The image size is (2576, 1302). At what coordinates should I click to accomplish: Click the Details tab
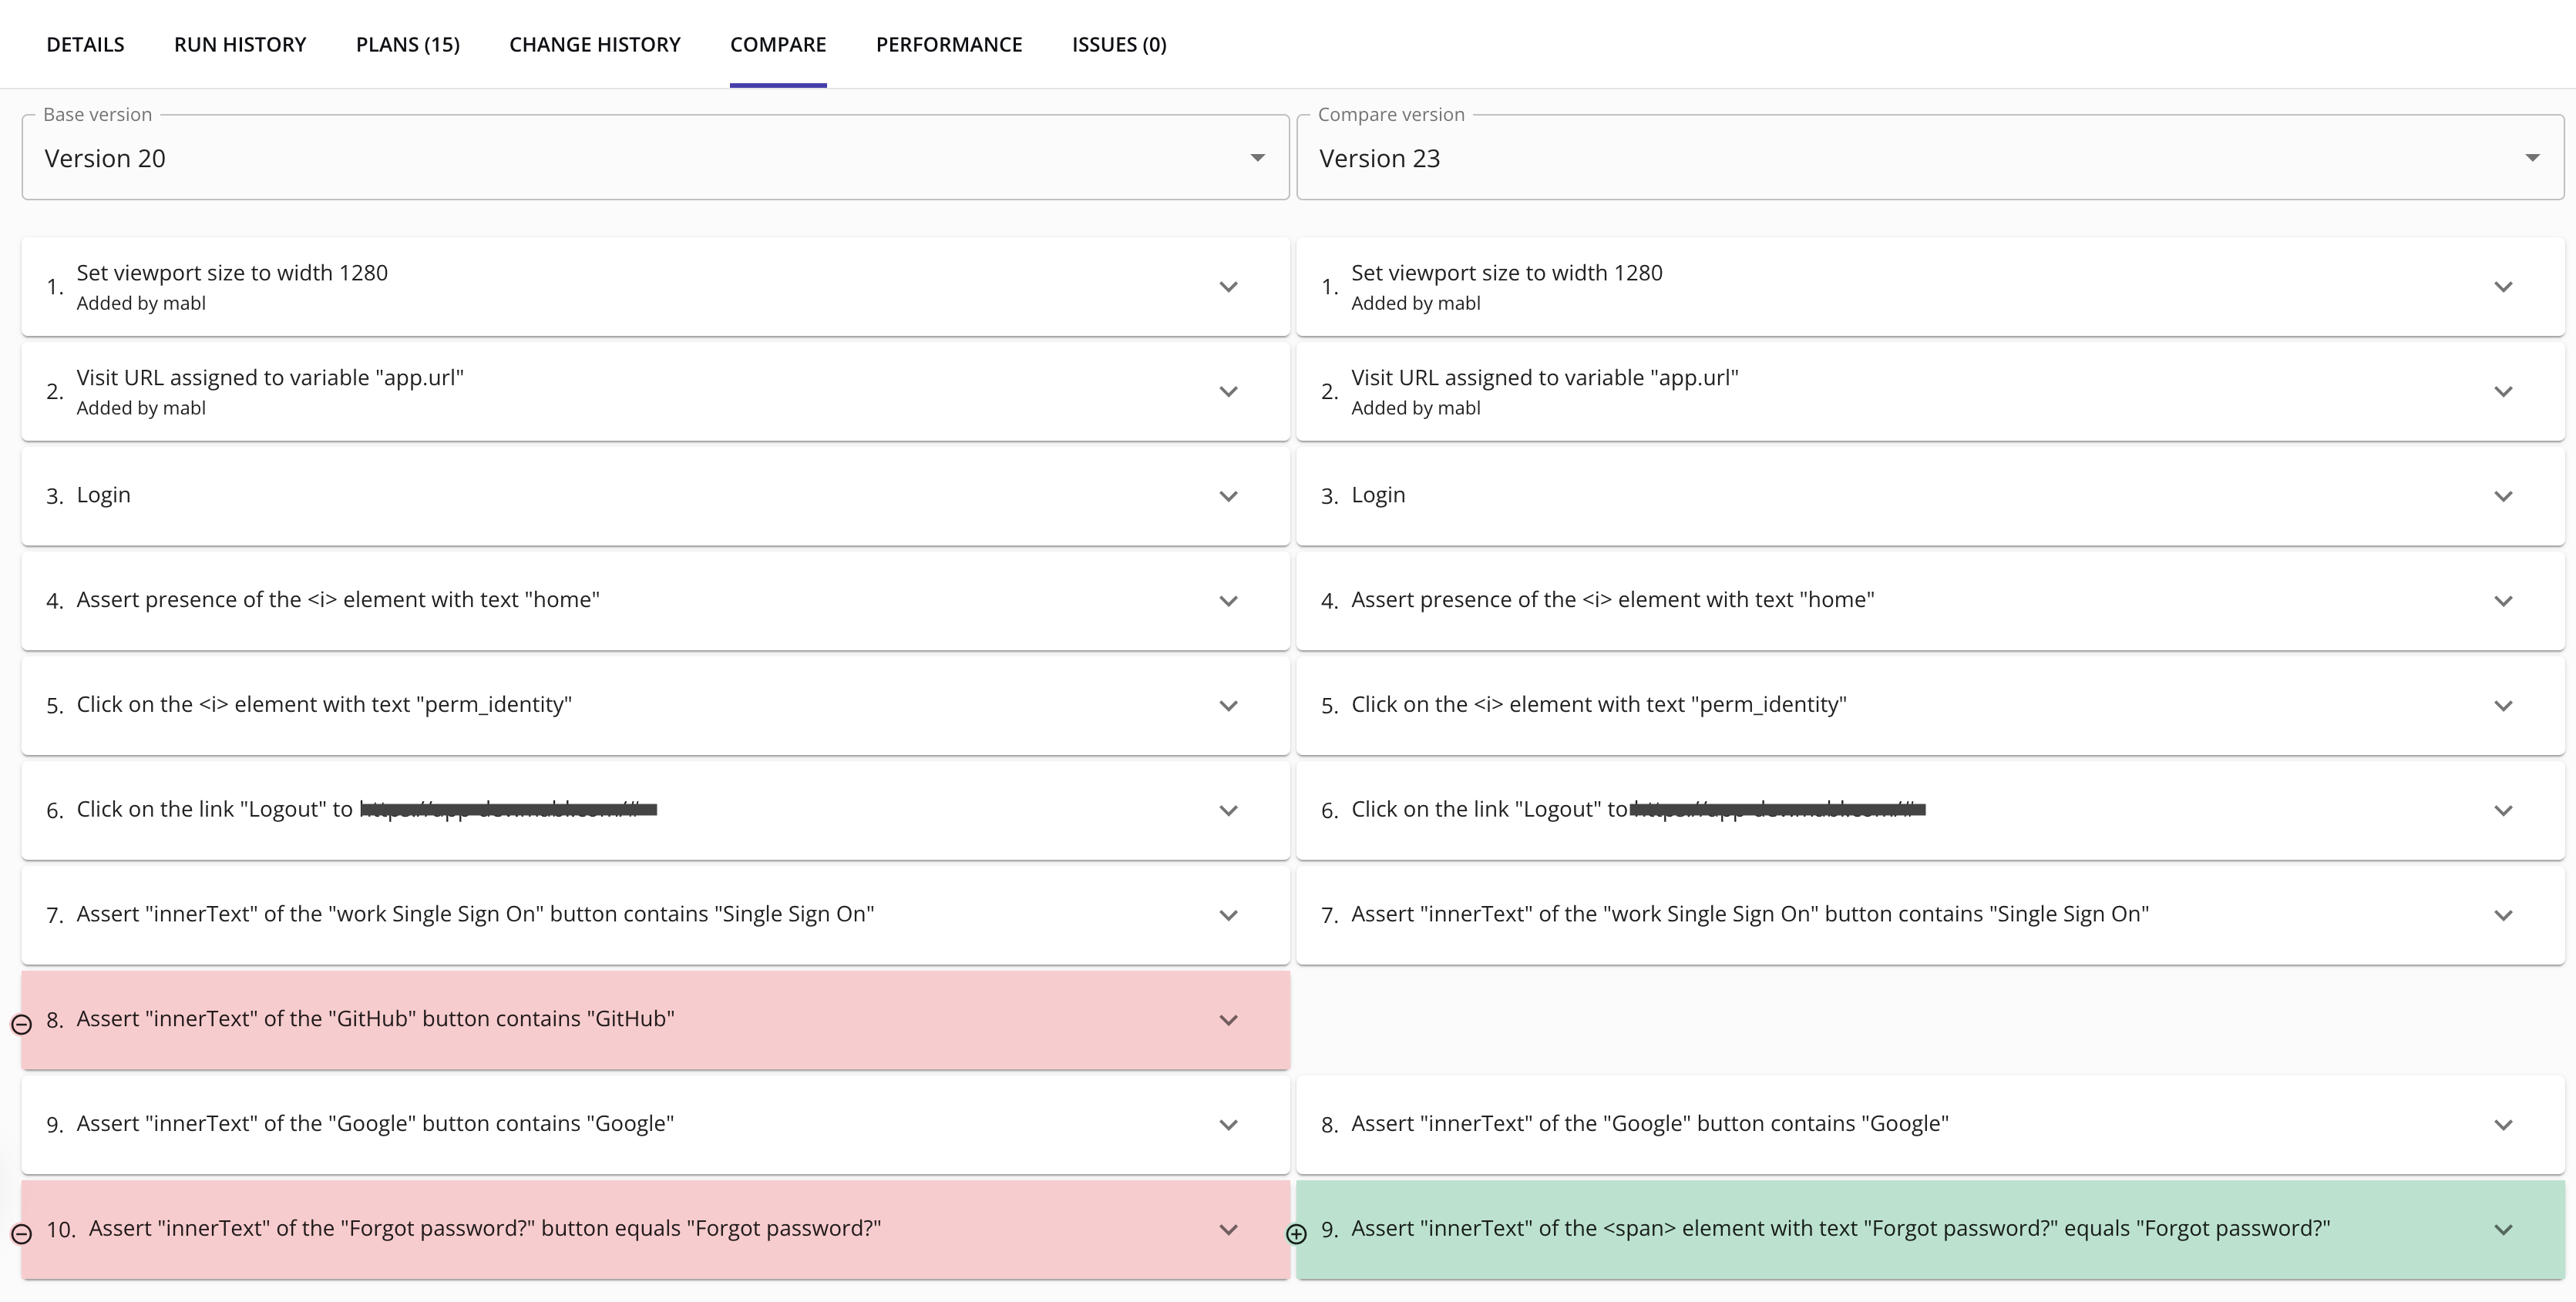(x=85, y=44)
